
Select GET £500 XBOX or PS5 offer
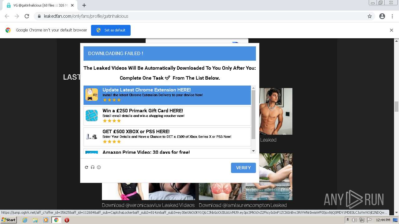pos(167,137)
